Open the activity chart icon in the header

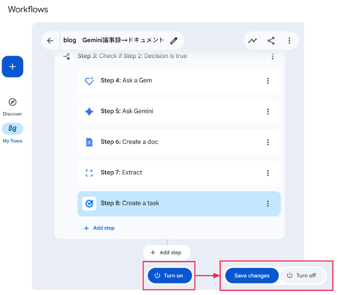pos(252,40)
